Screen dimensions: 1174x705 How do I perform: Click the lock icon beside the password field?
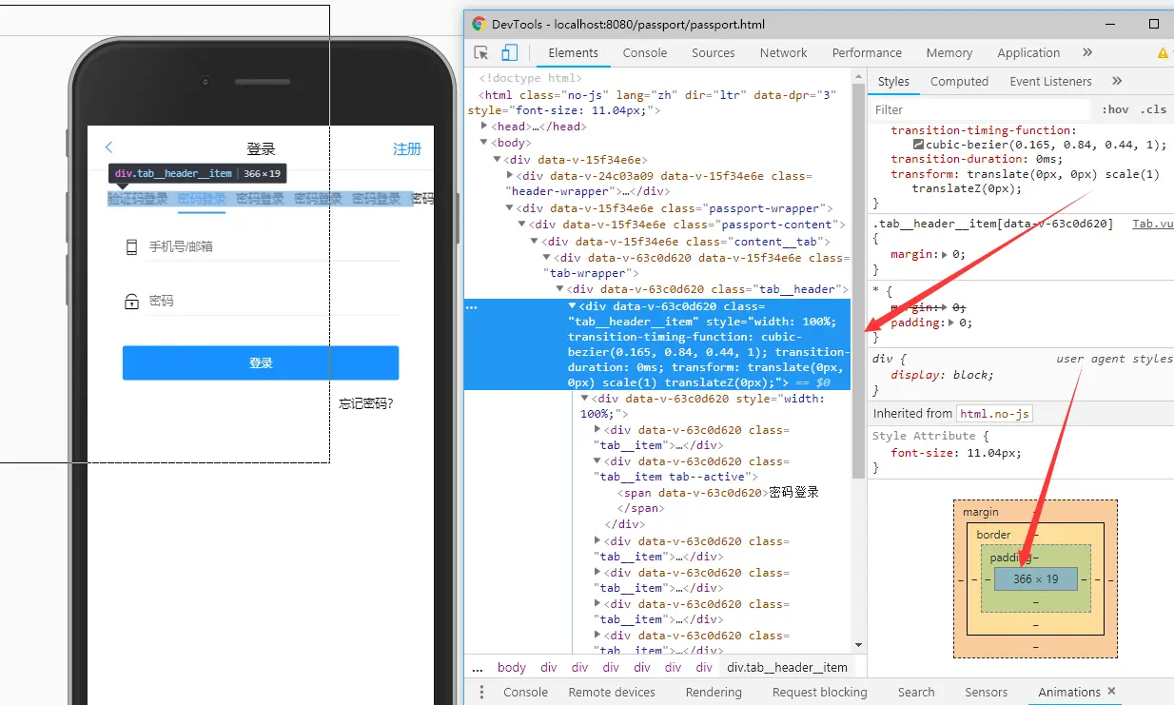click(x=132, y=302)
